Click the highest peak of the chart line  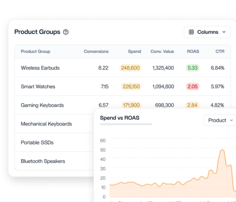[x=222, y=150]
